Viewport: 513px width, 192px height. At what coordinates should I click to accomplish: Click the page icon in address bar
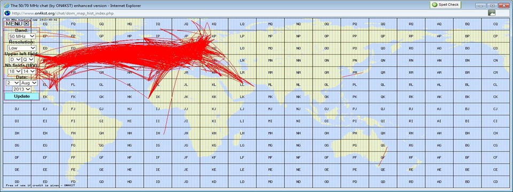tap(7, 13)
